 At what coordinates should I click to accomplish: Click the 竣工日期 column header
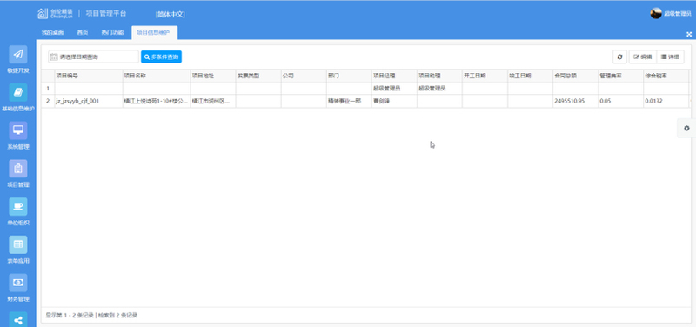click(530, 76)
